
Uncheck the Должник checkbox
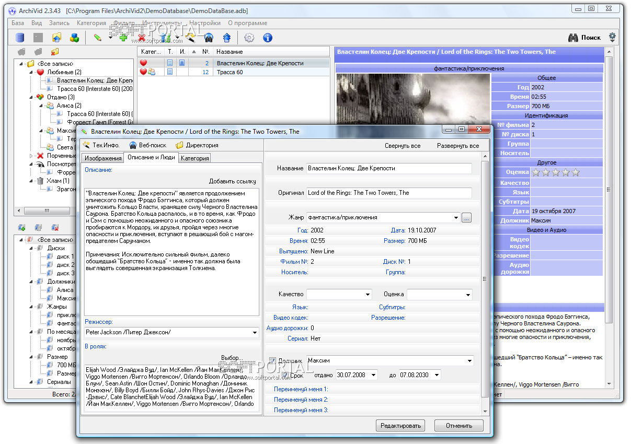(272, 360)
